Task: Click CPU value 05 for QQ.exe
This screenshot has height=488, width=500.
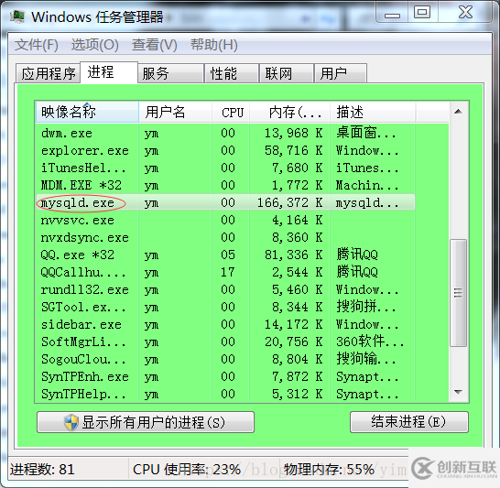Action: [x=228, y=255]
